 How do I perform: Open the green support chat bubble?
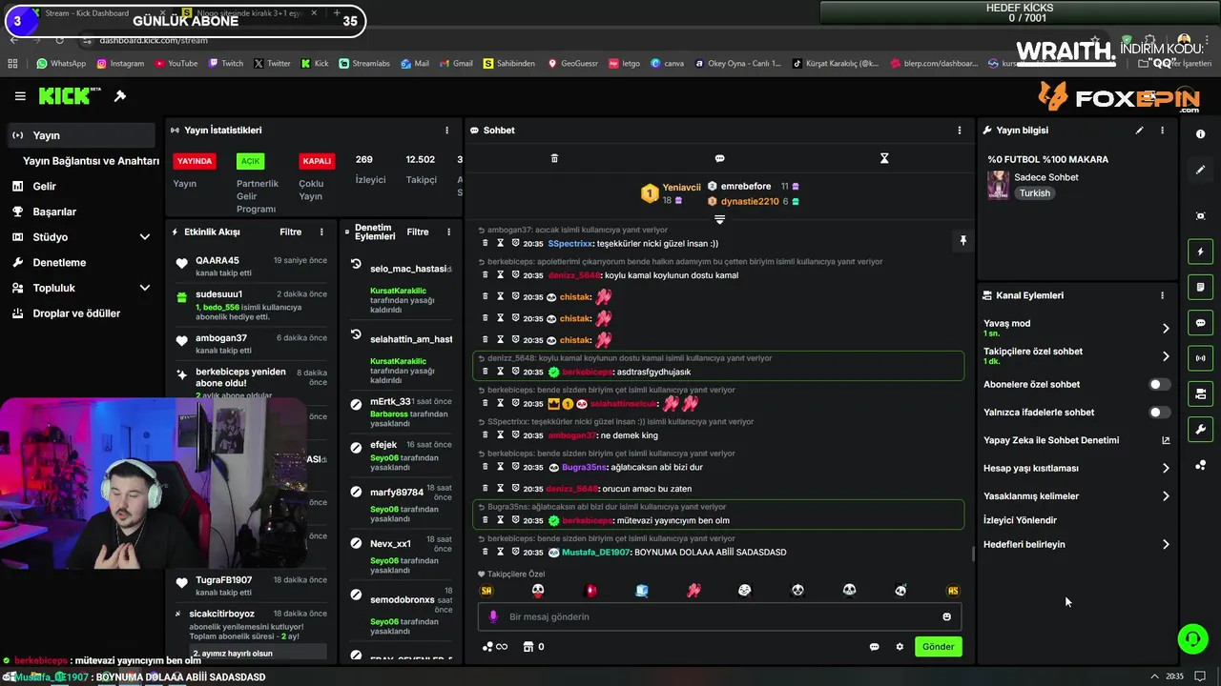(x=1192, y=638)
